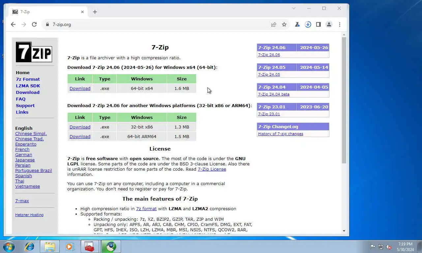Image resolution: width=422 pixels, height=253 pixels.
Task: Open Hetzner Hosting link
Action: point(29,215)
